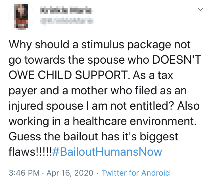Click the word 'DOESN'T' in the tweet
The width and height of the screenshot is (213, 179).
tap(177, 60)
